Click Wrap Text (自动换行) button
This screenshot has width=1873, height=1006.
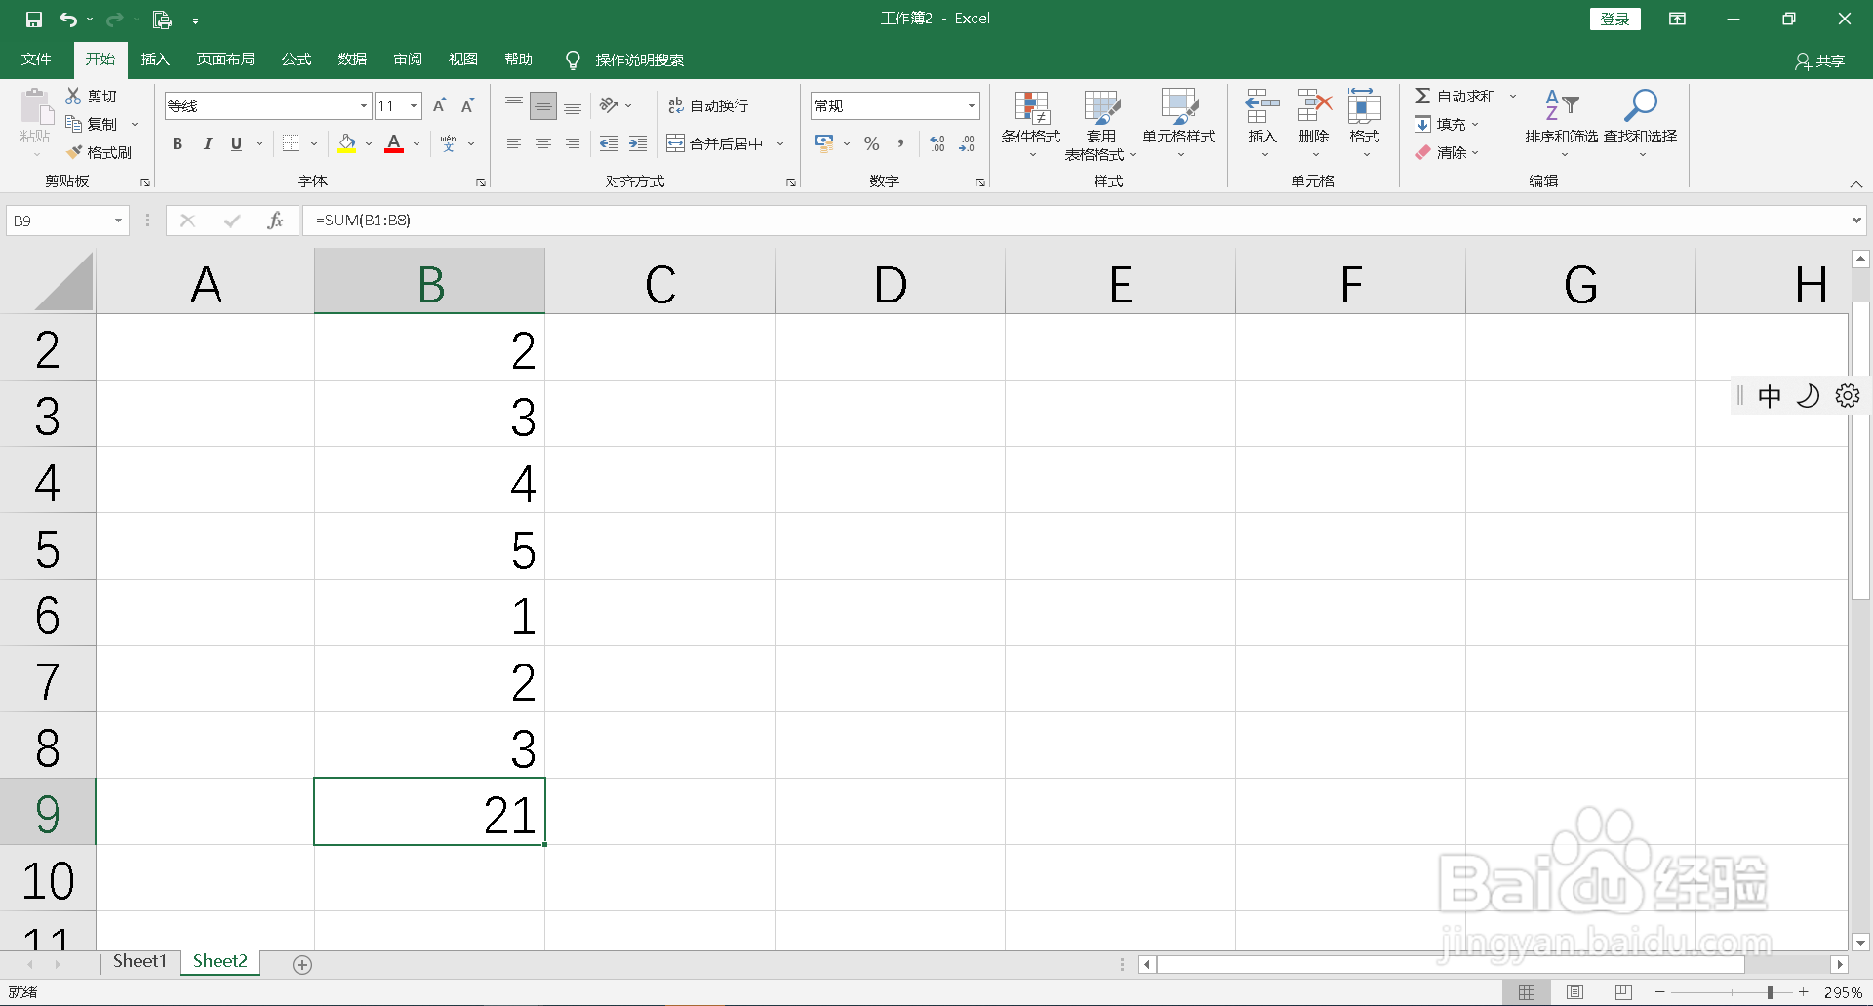click(708, 105)
